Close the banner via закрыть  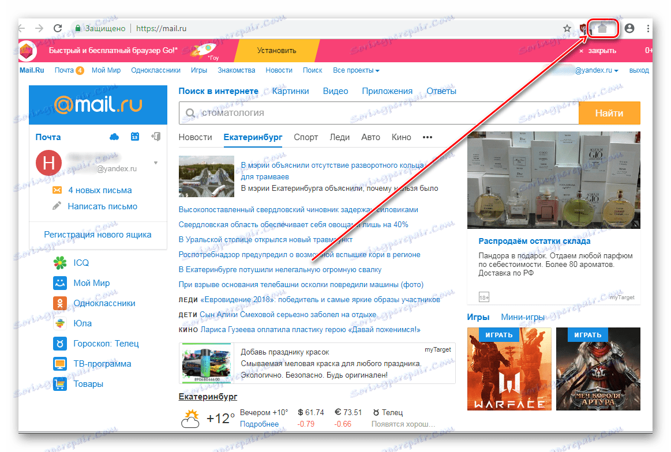tap(598, 51)
